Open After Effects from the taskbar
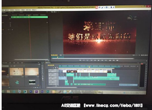152x110 pixels. tap(42, 92)
